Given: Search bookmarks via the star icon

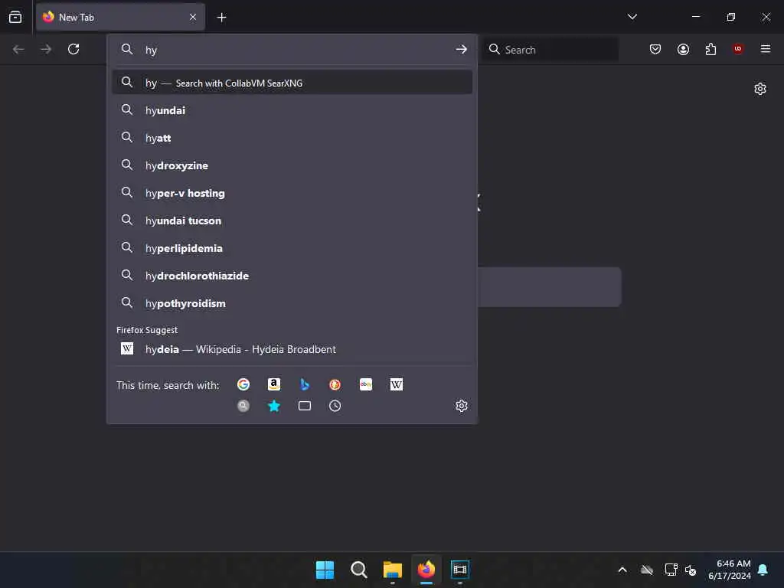Looking at the screenshot, I should (x=274, y=406).
